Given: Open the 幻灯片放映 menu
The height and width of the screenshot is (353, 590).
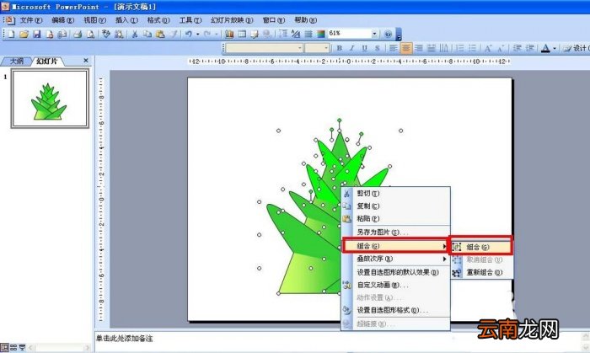Looking at the screenshot, I should tap(232, 20).
